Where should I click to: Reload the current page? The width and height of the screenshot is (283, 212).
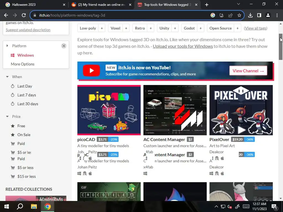coord(24,15)
